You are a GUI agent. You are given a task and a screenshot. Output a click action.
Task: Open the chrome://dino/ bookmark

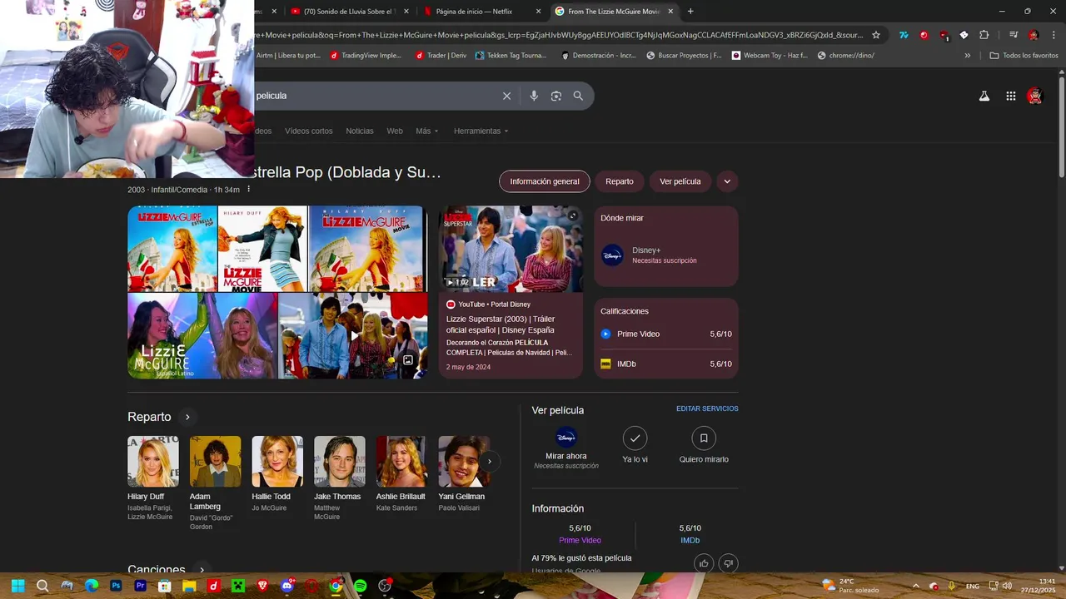846,56
